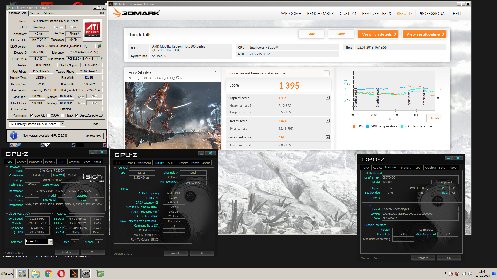Open the WELCOME page in 3DMark
This screenshot has height=279, width=497.
click(291, 13)
